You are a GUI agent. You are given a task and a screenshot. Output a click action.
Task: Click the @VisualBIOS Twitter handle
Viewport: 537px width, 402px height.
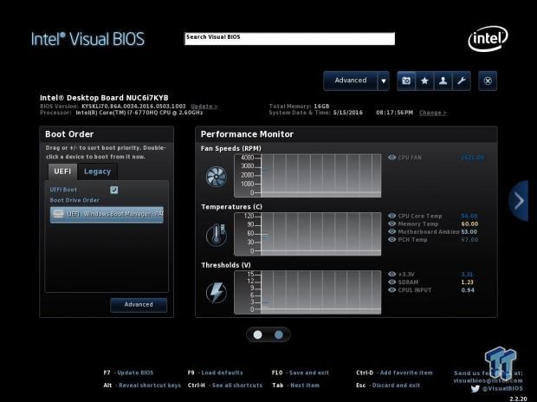(502, 389)
